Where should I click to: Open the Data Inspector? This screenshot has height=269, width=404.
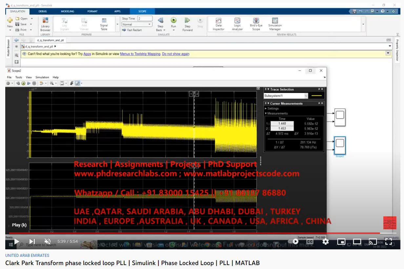[218, 24]
